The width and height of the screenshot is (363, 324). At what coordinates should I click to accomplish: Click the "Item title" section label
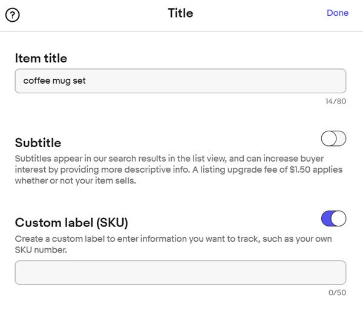[x=41, y=58]
